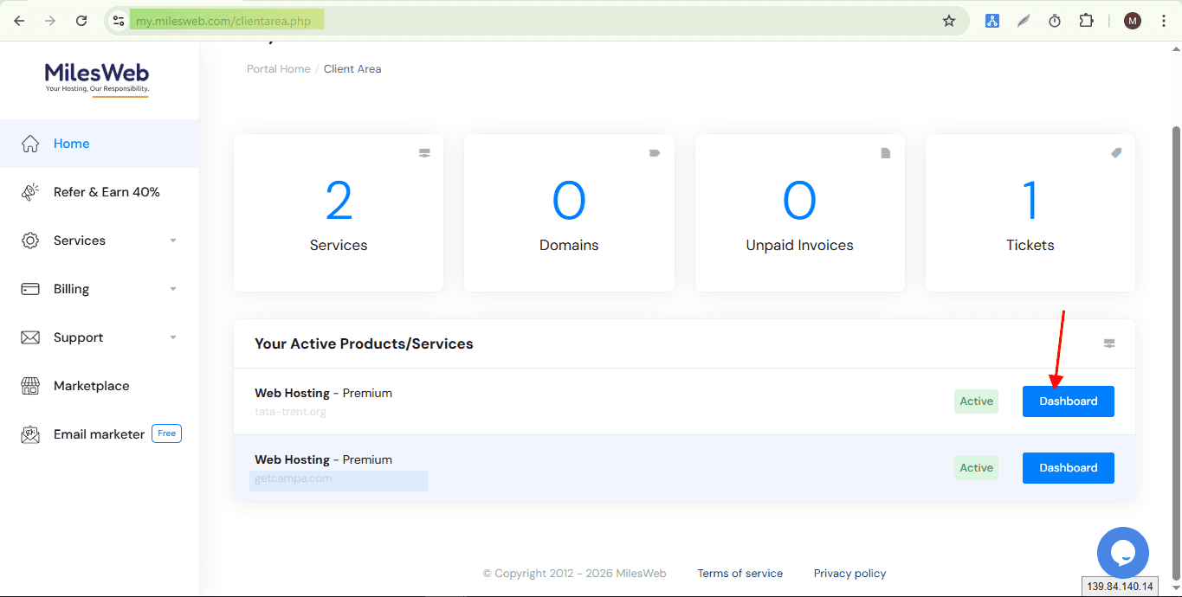The image size is (1182, 597).
Task: Bookmark this page with star icon
Action: click(x=949, y=21)
